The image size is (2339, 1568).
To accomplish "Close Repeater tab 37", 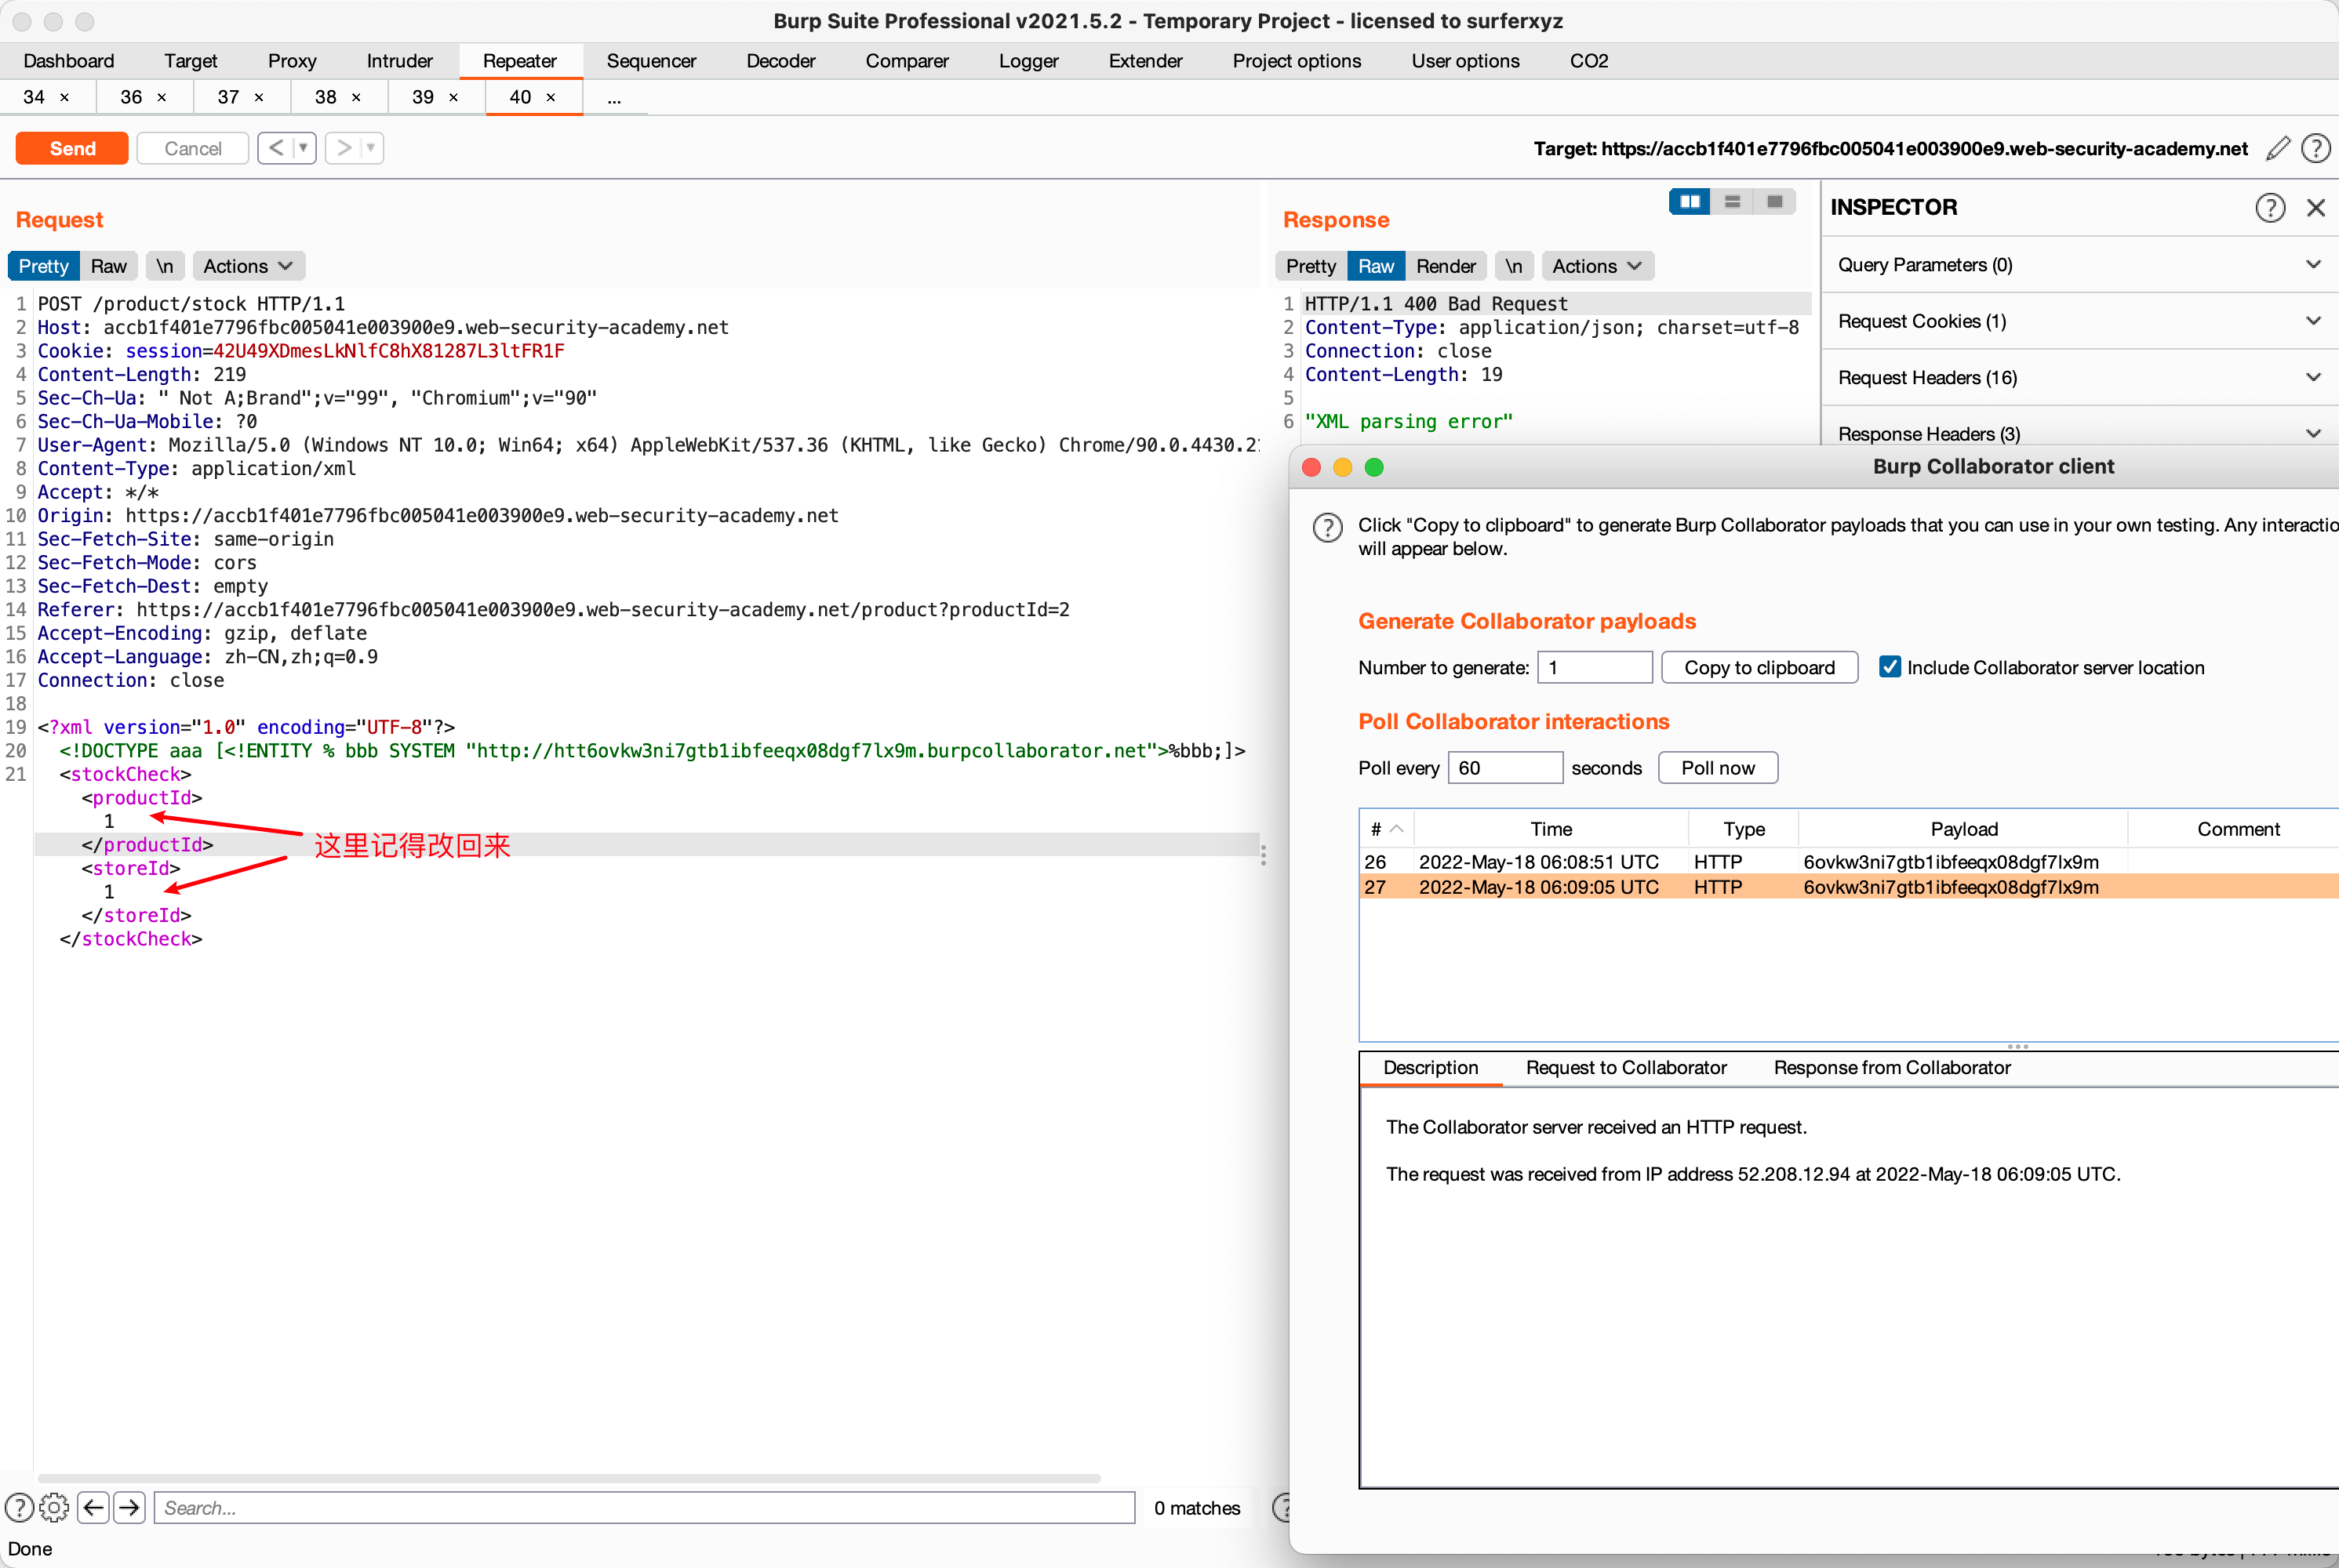I will click(259, 97).
